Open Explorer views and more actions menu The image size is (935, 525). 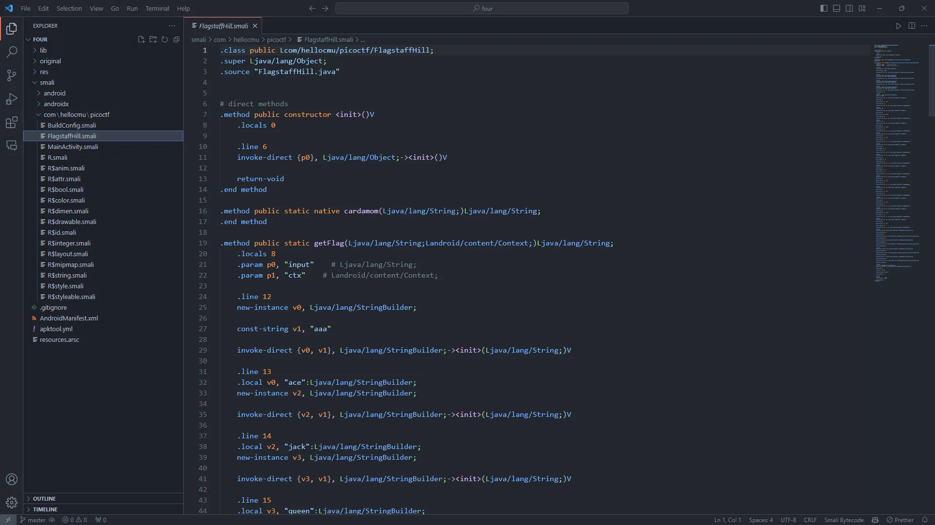172,26
